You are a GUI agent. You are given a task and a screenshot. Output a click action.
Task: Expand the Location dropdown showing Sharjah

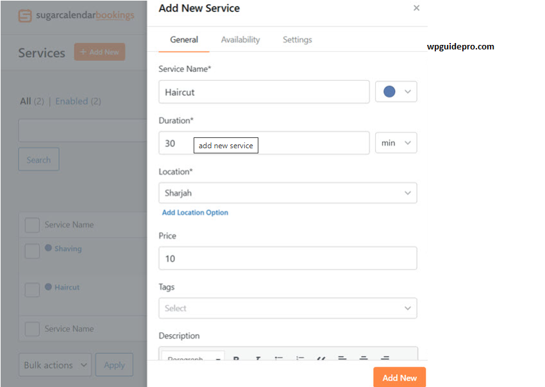click(287, 193)
